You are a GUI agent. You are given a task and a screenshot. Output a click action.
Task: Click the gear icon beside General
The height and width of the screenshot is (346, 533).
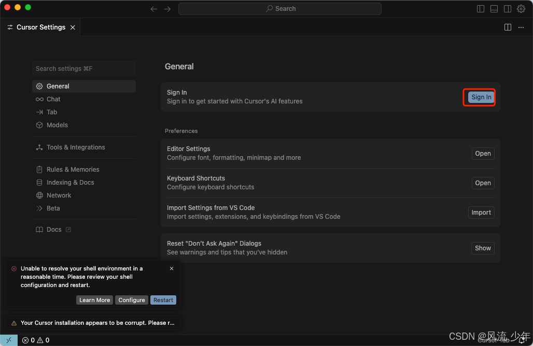[39, 86]
